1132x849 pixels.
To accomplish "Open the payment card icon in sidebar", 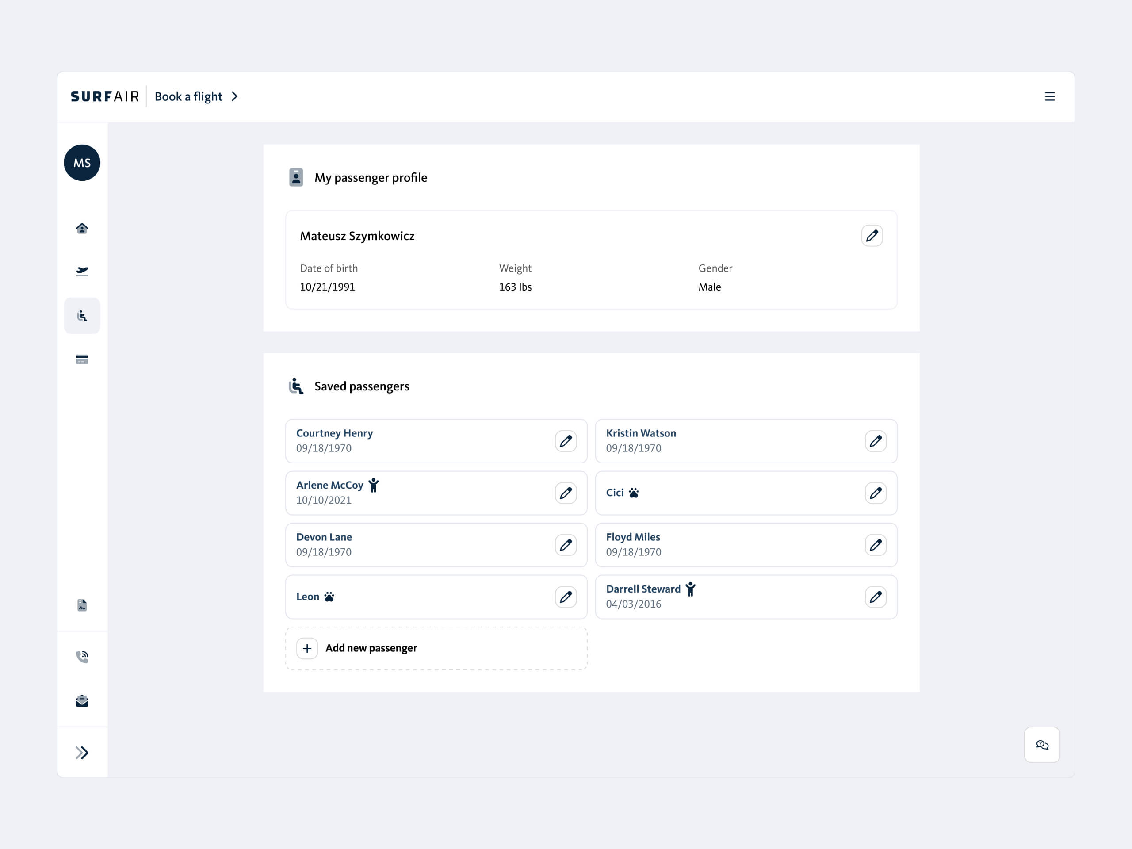I will 82,359.
